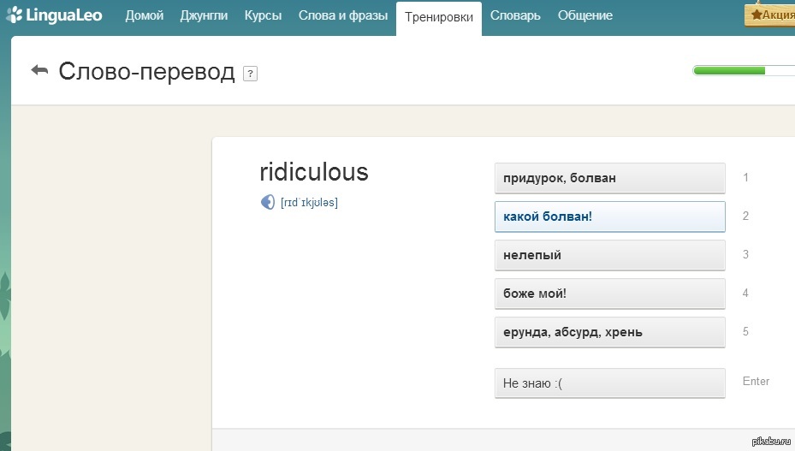795x451 pixels.
Task: Click the LinguaLeo paw logo
Action: point(15,15)
